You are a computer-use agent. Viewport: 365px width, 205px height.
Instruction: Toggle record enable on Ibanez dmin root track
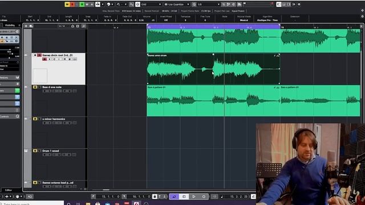[x=44, y=59]
